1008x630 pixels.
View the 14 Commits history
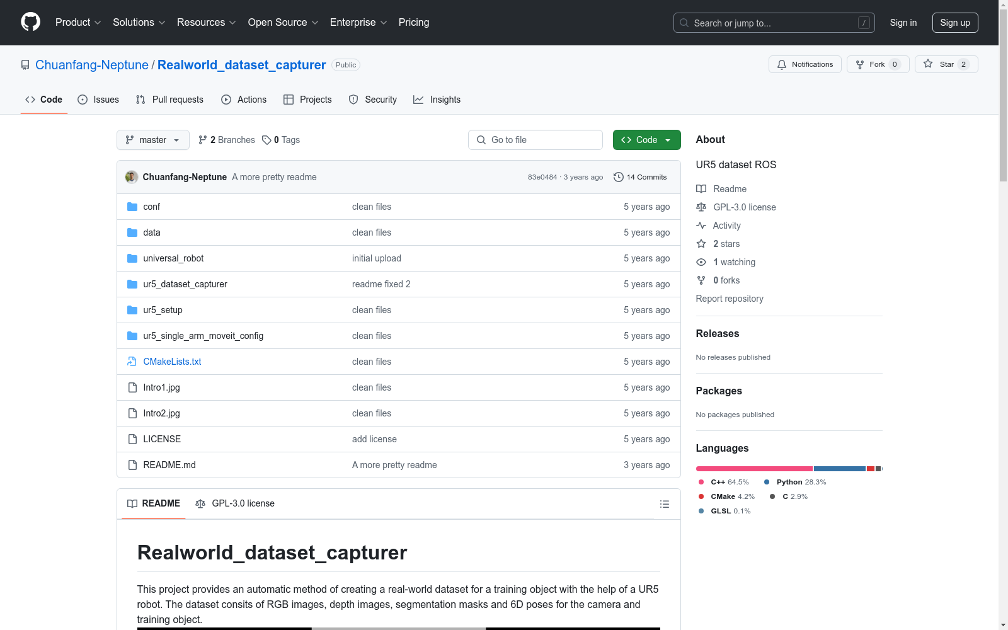(x=640, y=177)
